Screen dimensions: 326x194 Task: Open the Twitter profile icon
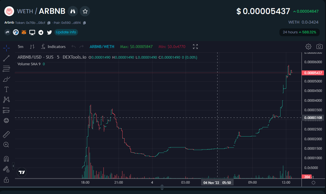[49, 32]
